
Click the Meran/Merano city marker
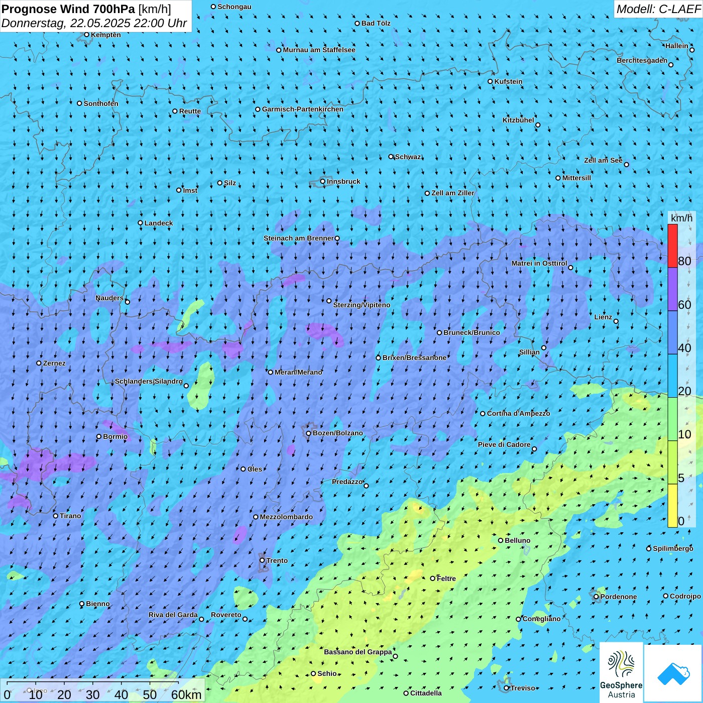[271, 372]
